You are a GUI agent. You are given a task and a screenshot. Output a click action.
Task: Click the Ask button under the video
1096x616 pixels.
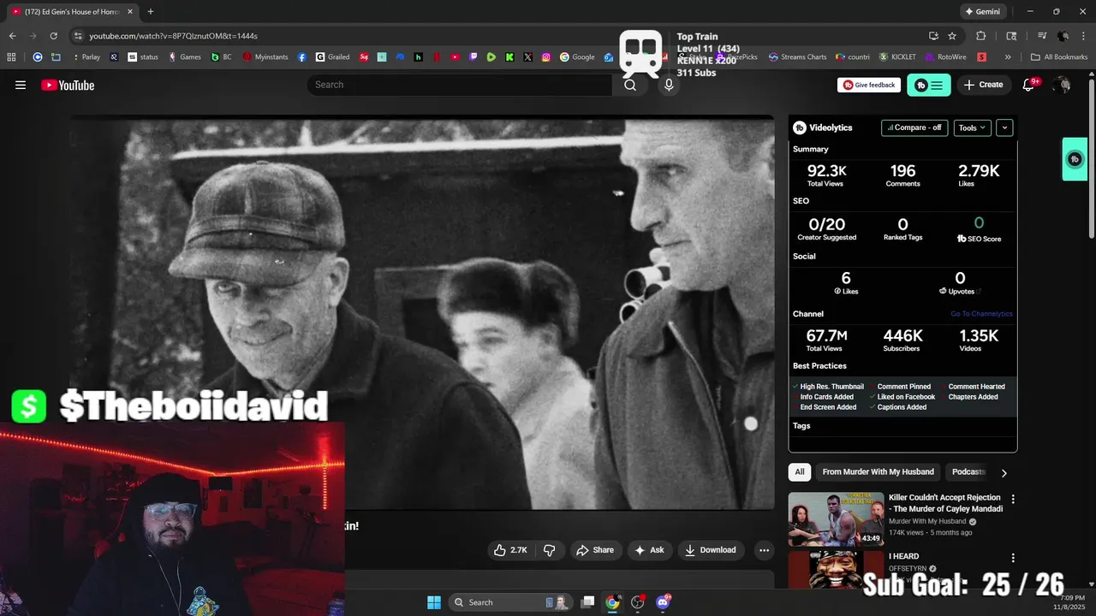[x=648, y=550]
